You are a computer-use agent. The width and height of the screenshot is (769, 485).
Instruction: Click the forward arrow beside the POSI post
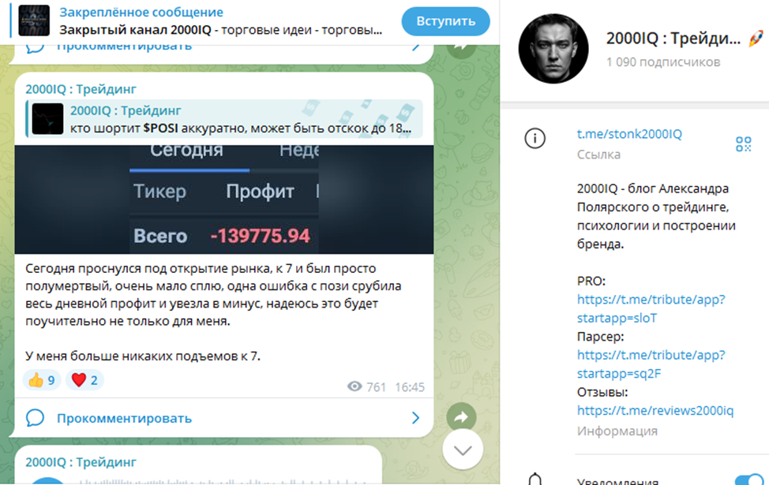point(461,417)
